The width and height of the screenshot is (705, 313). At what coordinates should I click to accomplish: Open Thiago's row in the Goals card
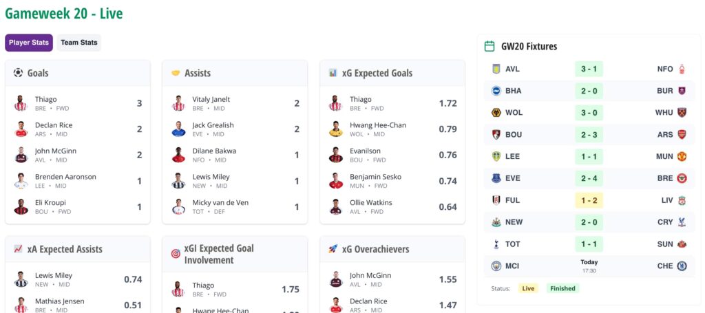(x=77, y=103)
